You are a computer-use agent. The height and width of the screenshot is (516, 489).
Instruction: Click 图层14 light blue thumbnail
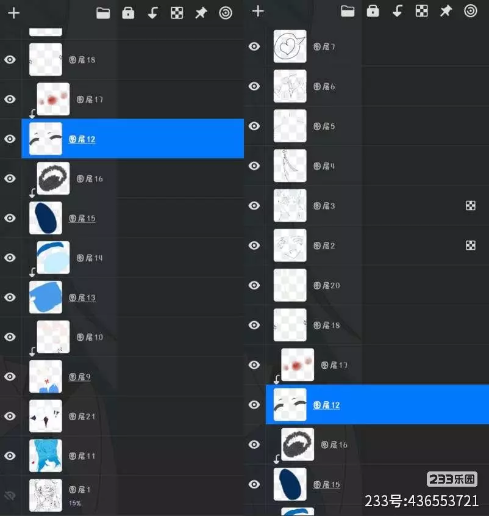tap(53, 258)
